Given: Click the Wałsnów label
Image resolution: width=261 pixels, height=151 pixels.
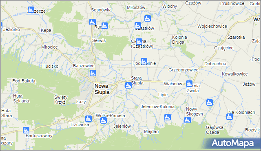Looking at the screenshot, I should [173, 84].
